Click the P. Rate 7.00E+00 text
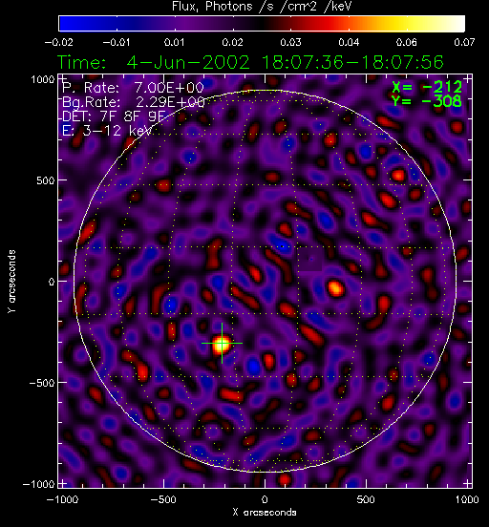The image size is (489, 527). pyautogui.click(x=133, y=88)
